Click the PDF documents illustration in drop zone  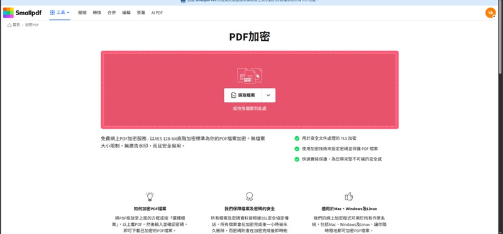pos(250,75)
